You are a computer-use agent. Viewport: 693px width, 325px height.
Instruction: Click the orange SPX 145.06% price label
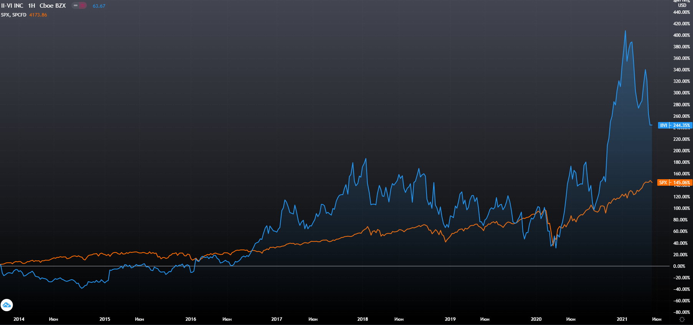point(675,183)
